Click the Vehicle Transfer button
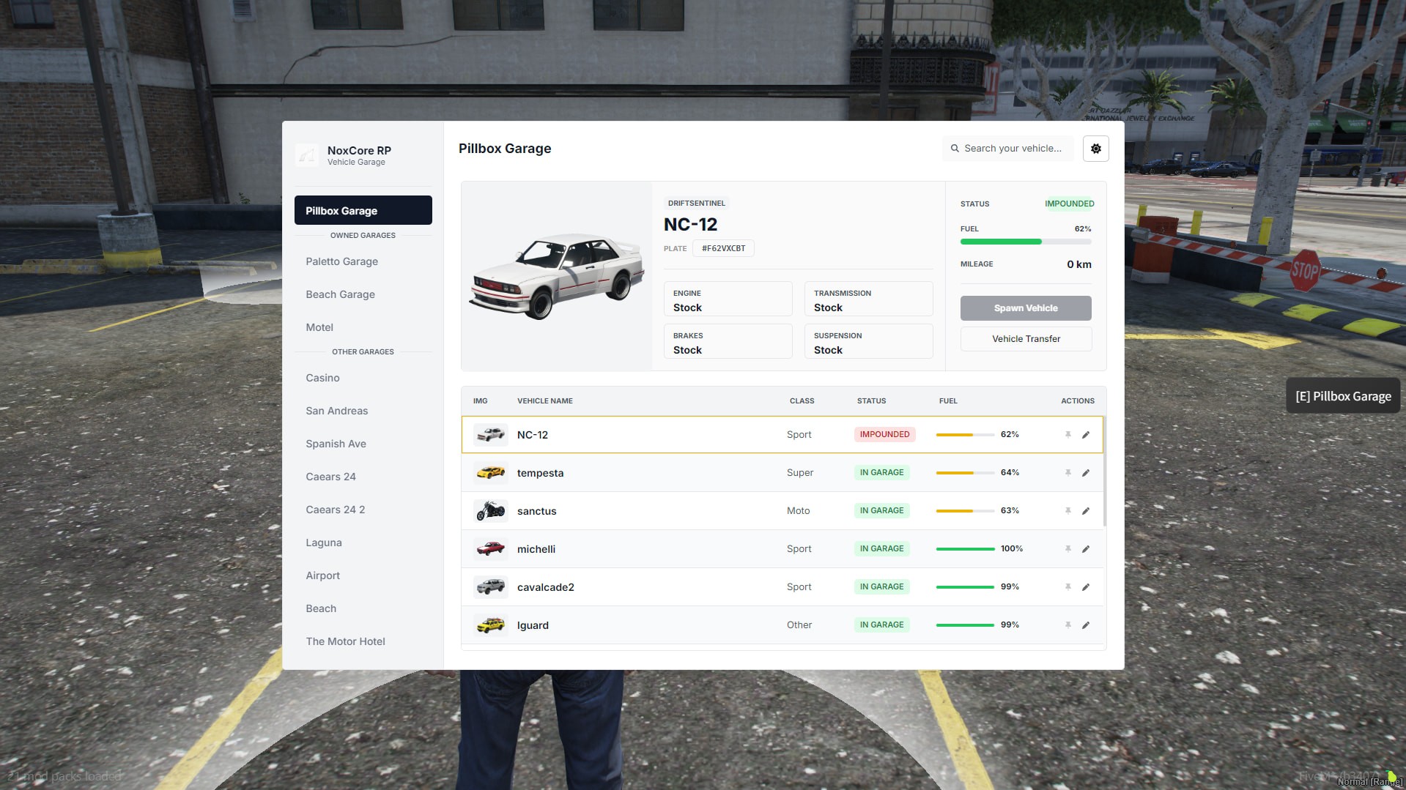Screen dimensions: 1406x790 tap(1026, 339)
